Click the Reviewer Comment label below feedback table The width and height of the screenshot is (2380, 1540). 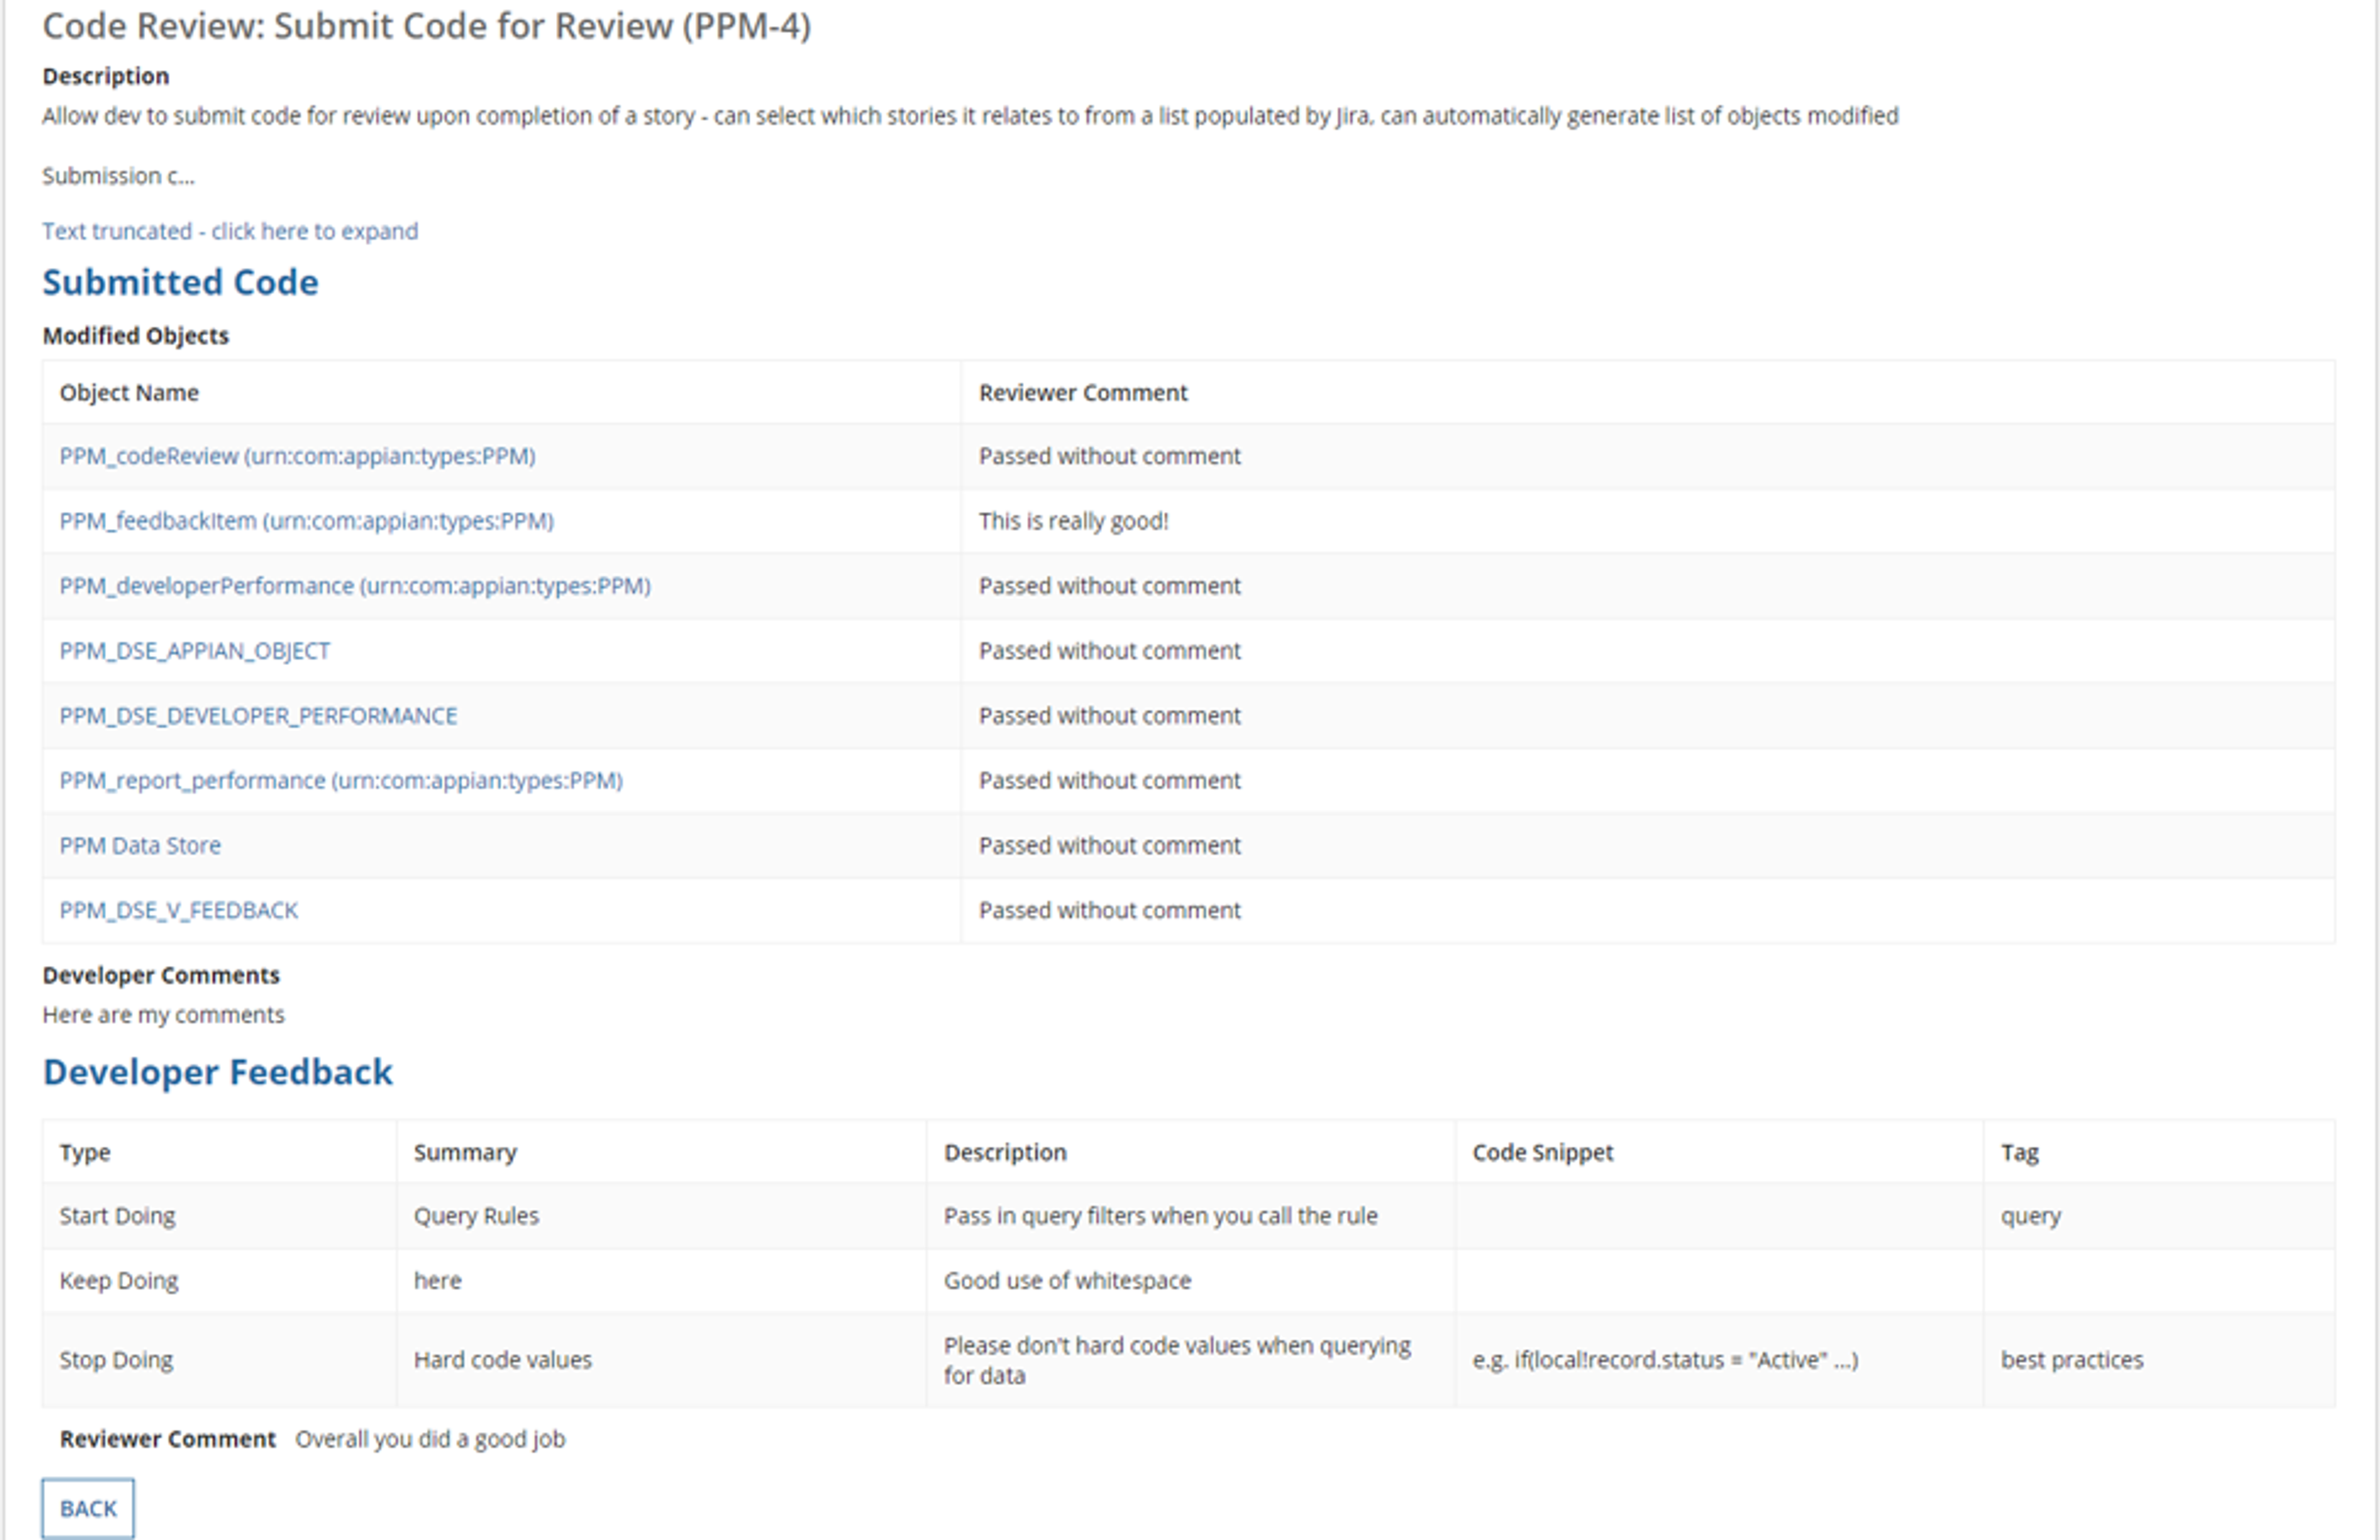[167, 1439]
